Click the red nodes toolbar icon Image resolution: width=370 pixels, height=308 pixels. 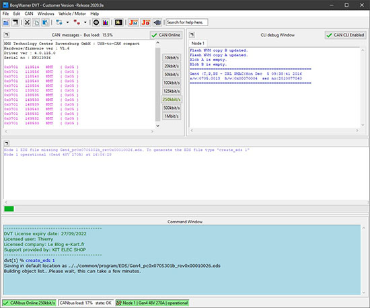(77, 22)
